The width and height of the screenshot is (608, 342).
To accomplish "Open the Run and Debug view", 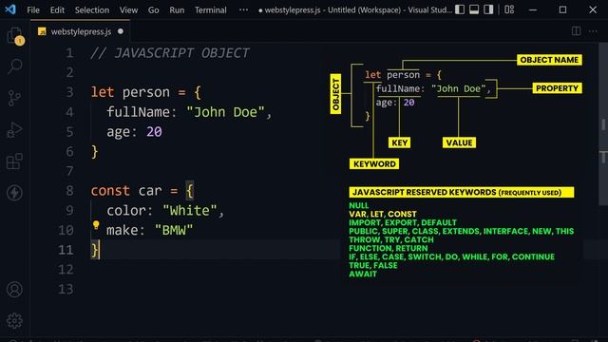I will coord(15,129).
